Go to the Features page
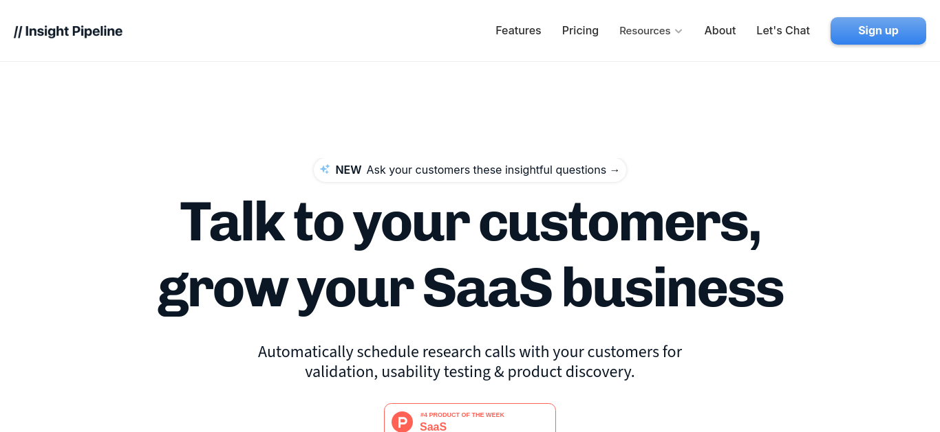Viewport: 940px width, 432px height. (x=518, y=31)
